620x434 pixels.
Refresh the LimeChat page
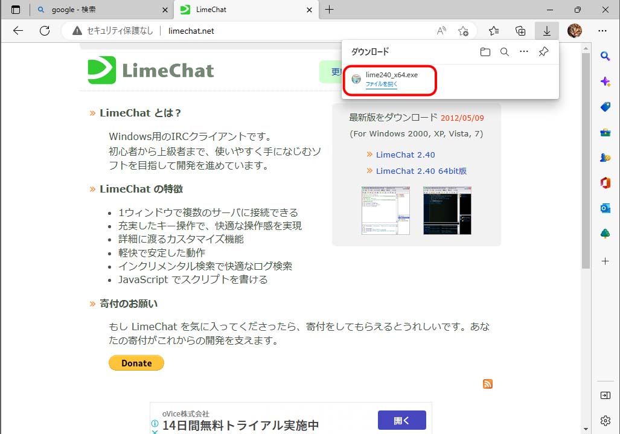pyautogui.click(x=45, y=30)
